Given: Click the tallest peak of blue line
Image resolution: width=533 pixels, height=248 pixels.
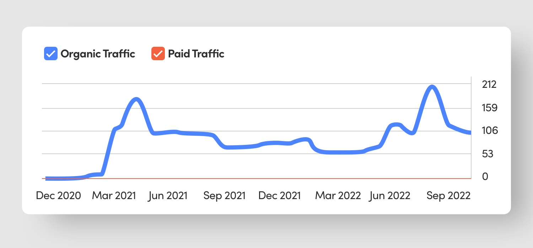Looking at the screenshot, I should pyautogui.click(x=432, y=85).
